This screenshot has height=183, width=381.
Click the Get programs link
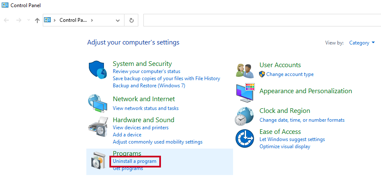128,168
